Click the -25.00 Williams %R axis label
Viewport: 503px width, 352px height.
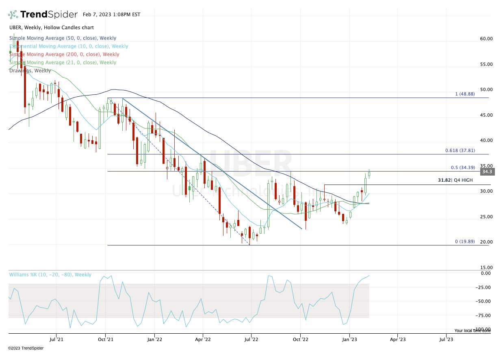(x=484, y=287)
